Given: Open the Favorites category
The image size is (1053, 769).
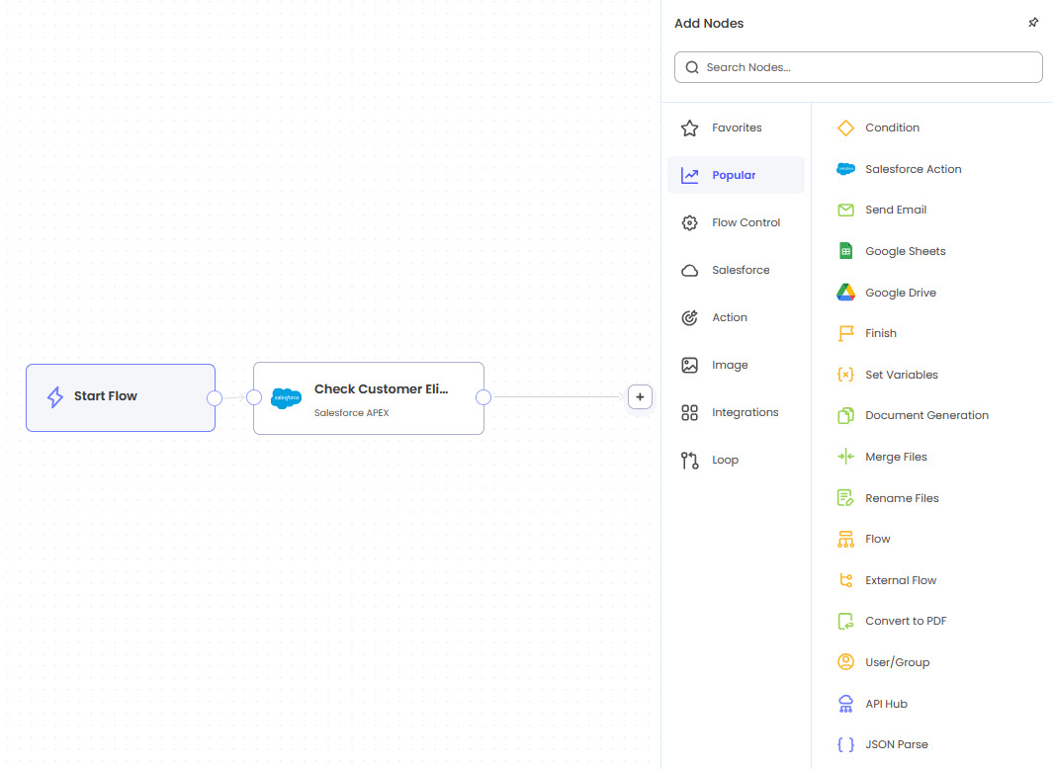Looking at the screenshot, I should [x=736, y=128].
